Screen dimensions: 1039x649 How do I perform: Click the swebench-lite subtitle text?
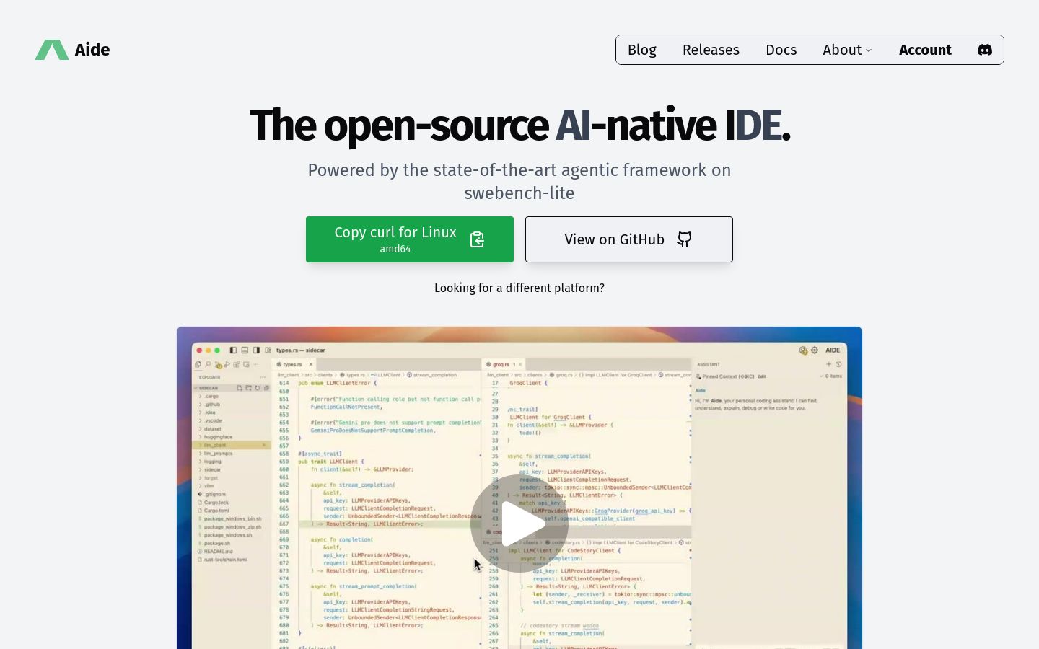pyautogui.click(x=519, y=193)
